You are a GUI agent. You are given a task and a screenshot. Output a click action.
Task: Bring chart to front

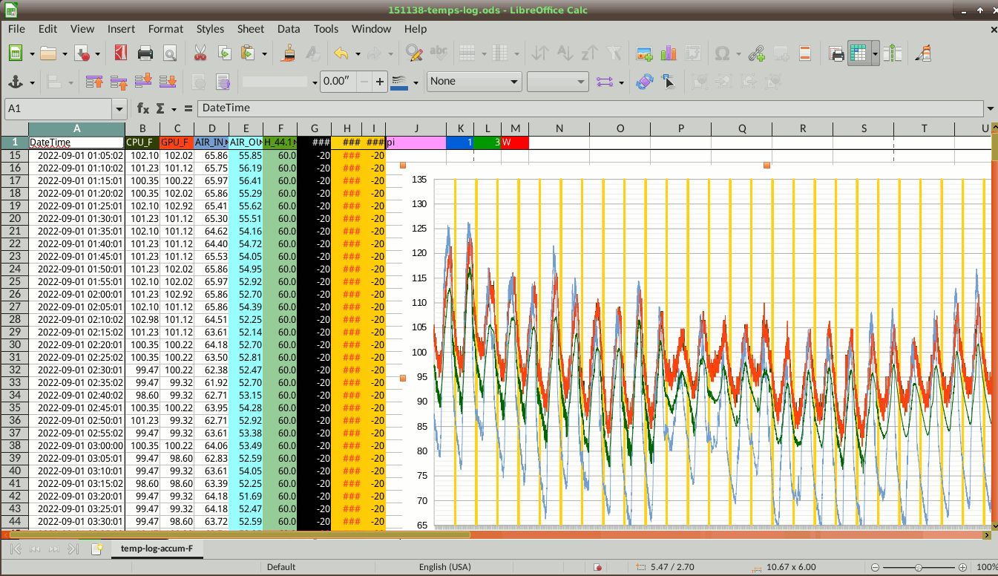94,82
